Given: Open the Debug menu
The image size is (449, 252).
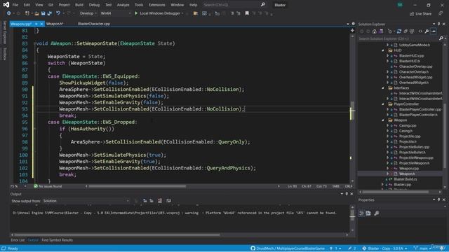Looking at the screenshot, I should tap(94, 5).
